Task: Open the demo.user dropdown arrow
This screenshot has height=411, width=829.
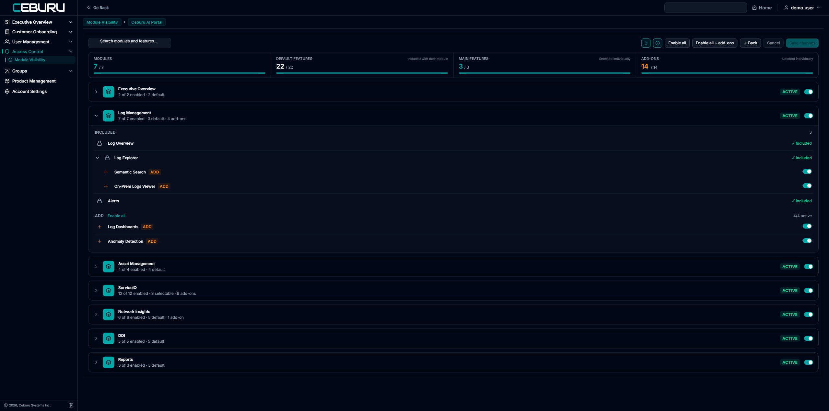Action: point(818,8)
